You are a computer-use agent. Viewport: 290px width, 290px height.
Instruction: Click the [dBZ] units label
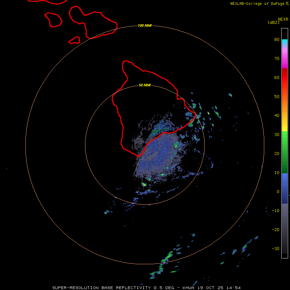click(x=274, y=22)
